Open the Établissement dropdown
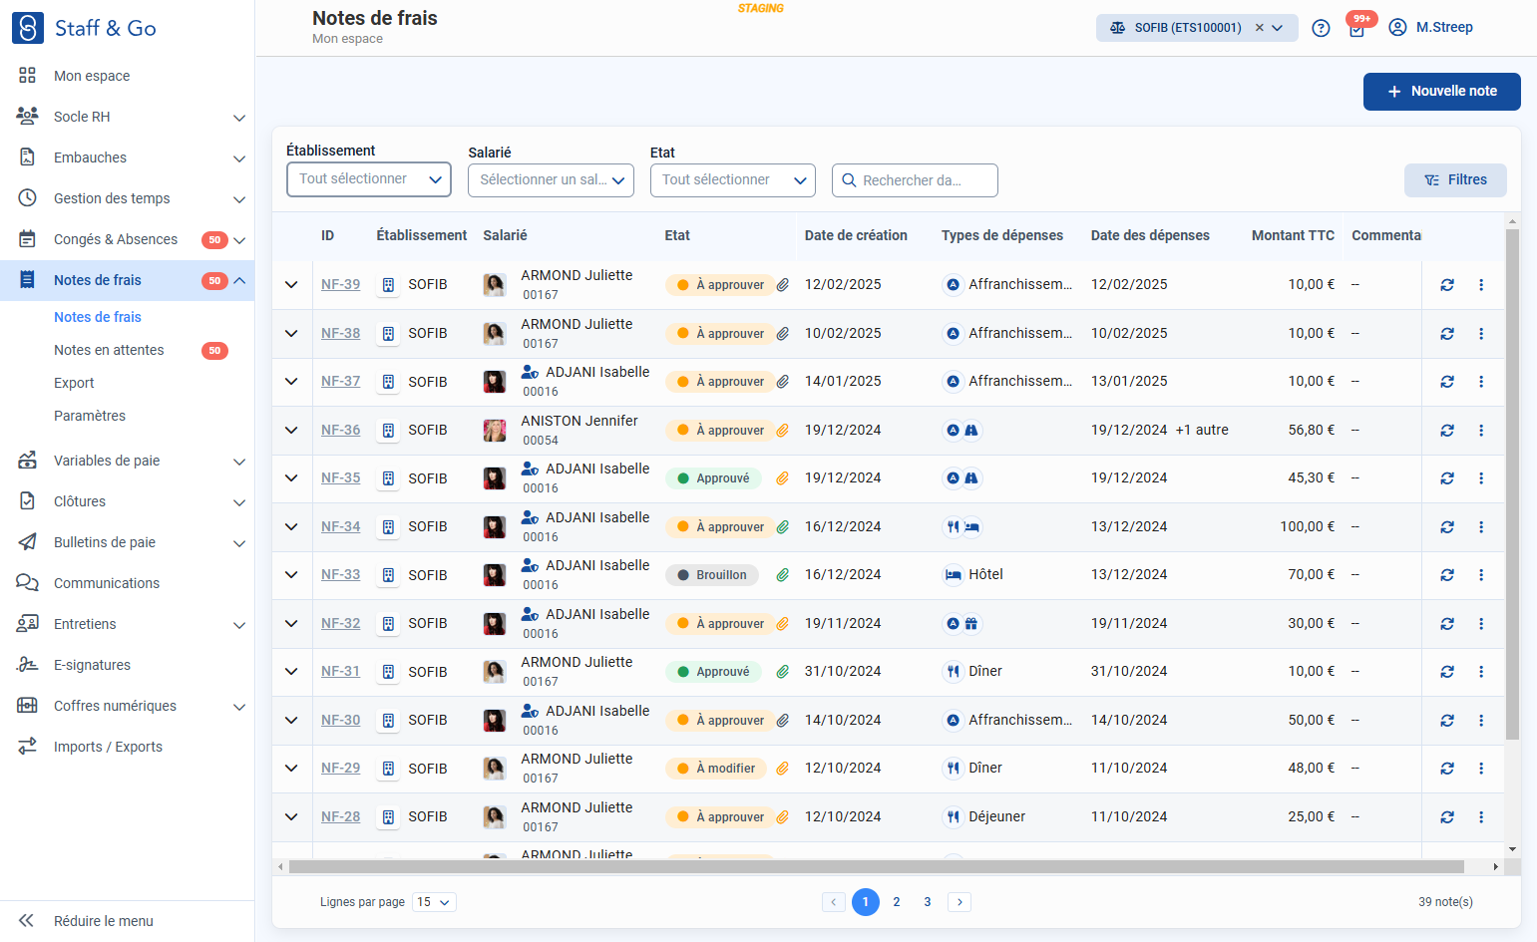 (x=369, y=179)
